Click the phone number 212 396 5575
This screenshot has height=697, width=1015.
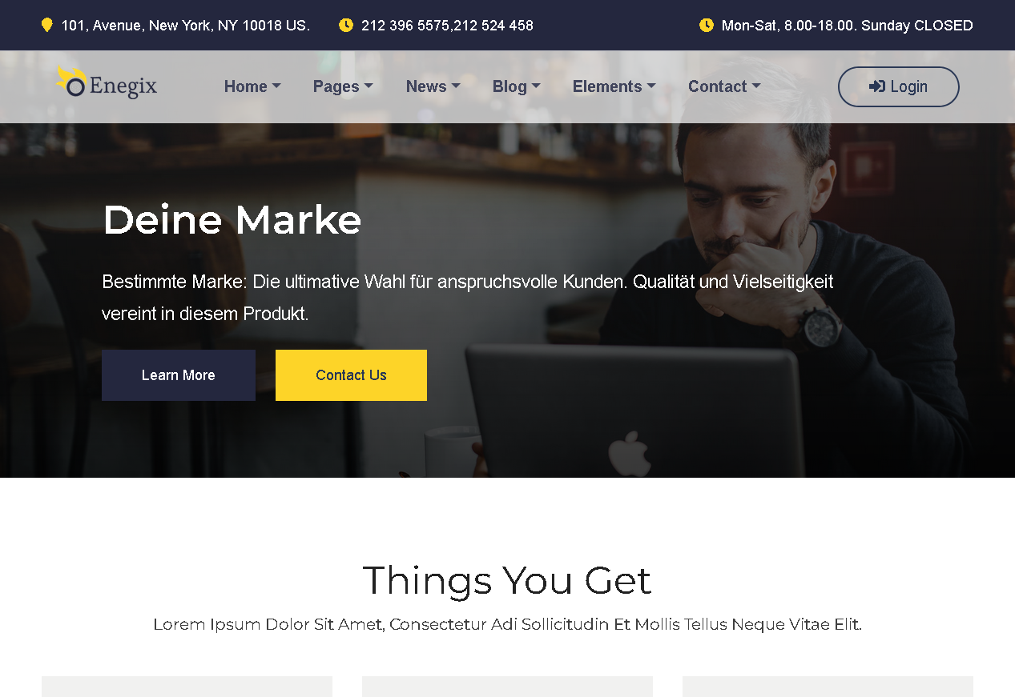point(405,26)
